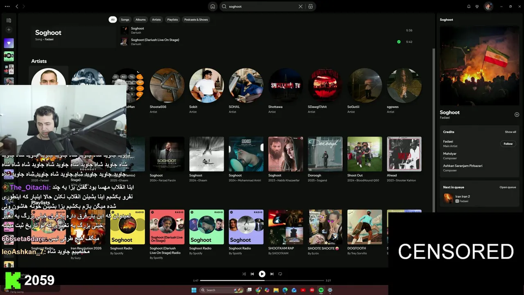Skip to the previous track
Image resolution: width=524 pixels, height=295 pixels.
[253, 274]
